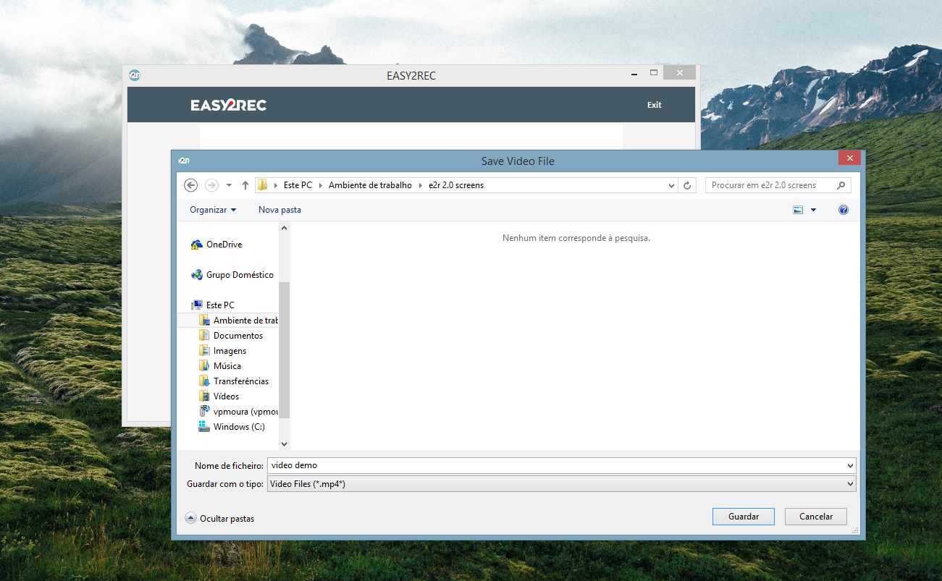
Task: Click e2r 2.0 screens in the breadcrumb
Action: point(456,185)
